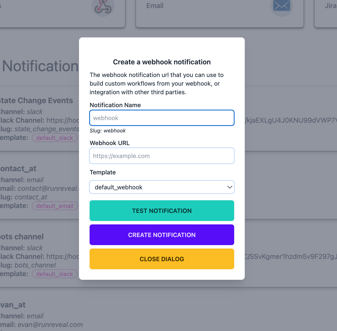
Task: Click the contact_at notification heading
Action: coord(18,169)
